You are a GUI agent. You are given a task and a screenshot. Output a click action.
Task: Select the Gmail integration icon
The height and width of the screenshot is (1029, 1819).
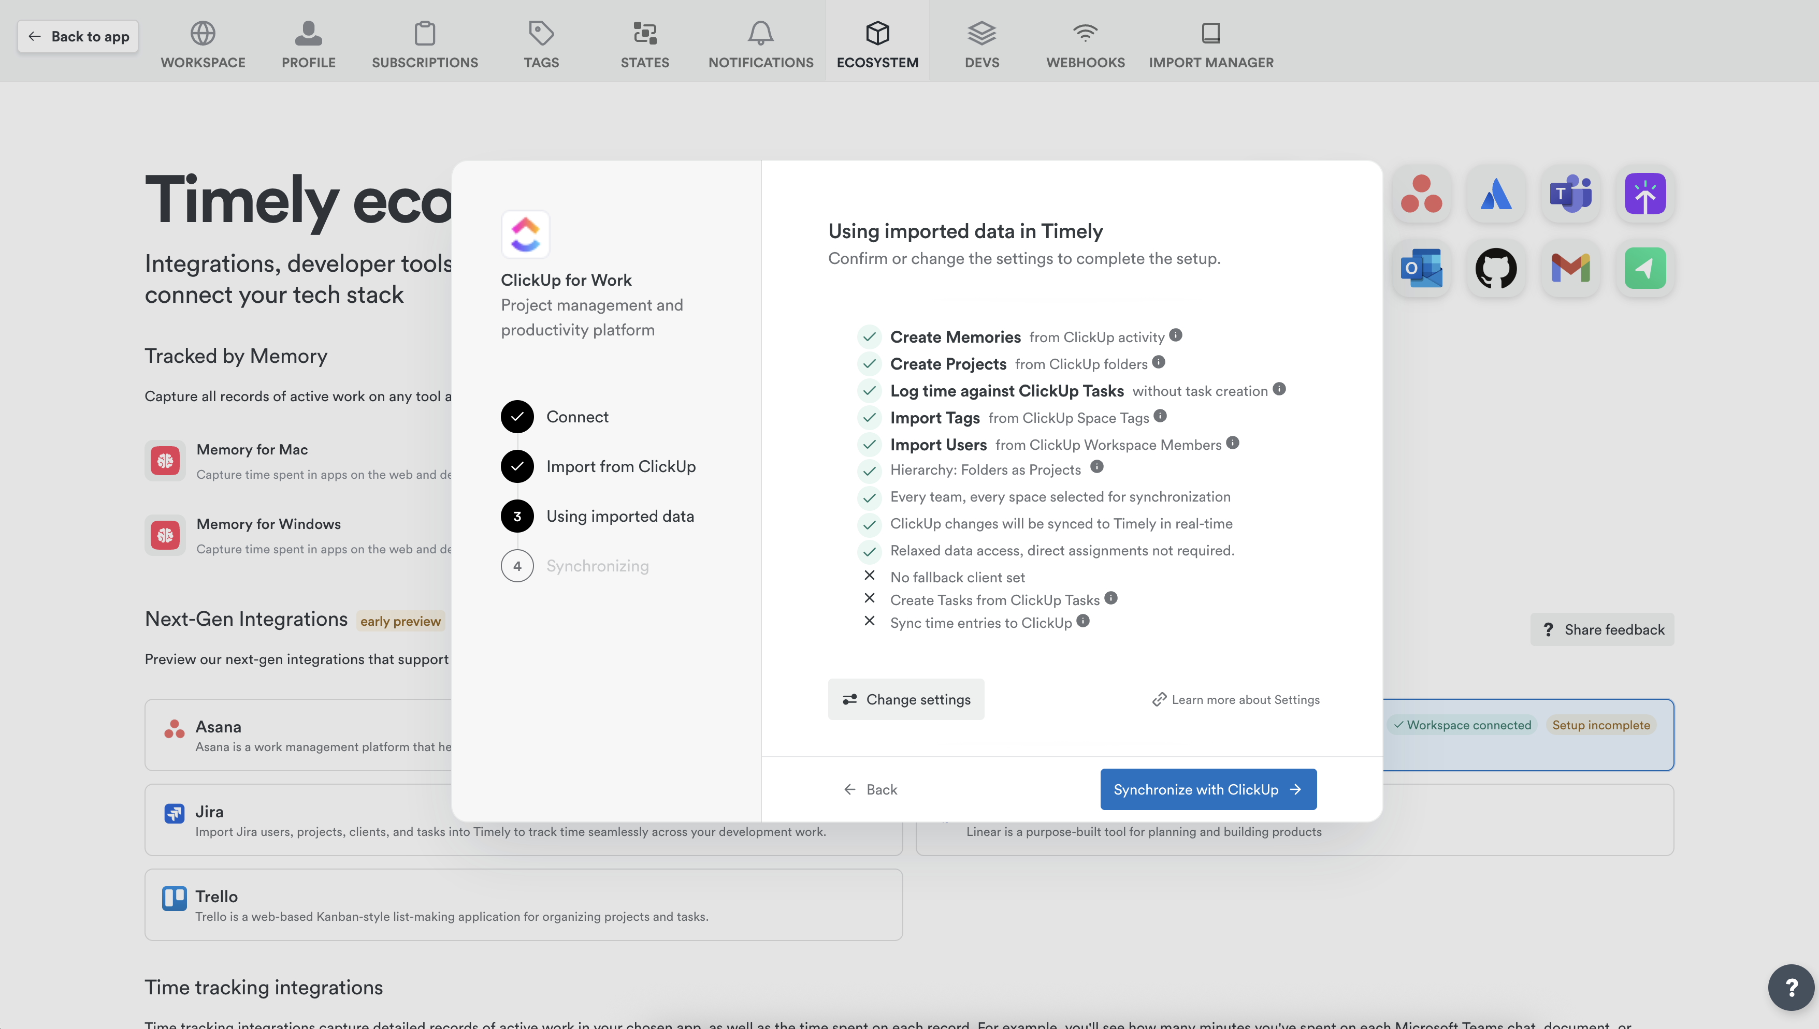1570,269
